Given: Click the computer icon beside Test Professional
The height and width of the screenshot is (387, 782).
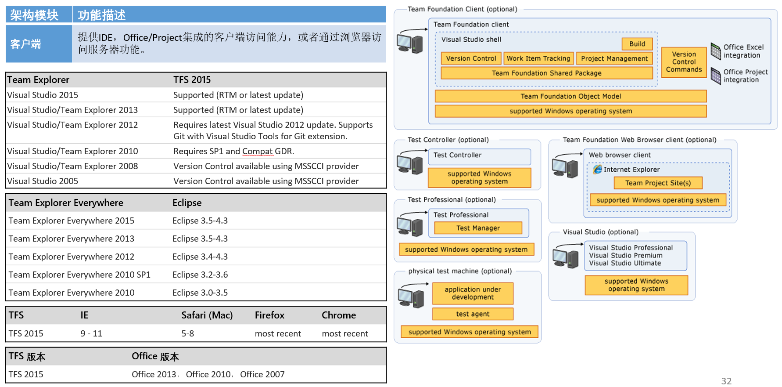Looking at the screenshot, I should click(x=409, y=226).
